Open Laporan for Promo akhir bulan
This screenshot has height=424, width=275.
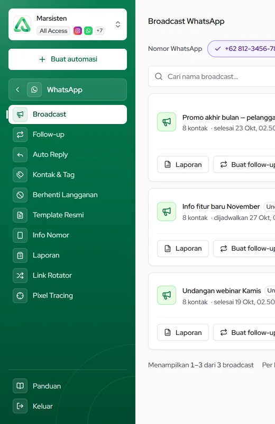[x=183, y=164]
